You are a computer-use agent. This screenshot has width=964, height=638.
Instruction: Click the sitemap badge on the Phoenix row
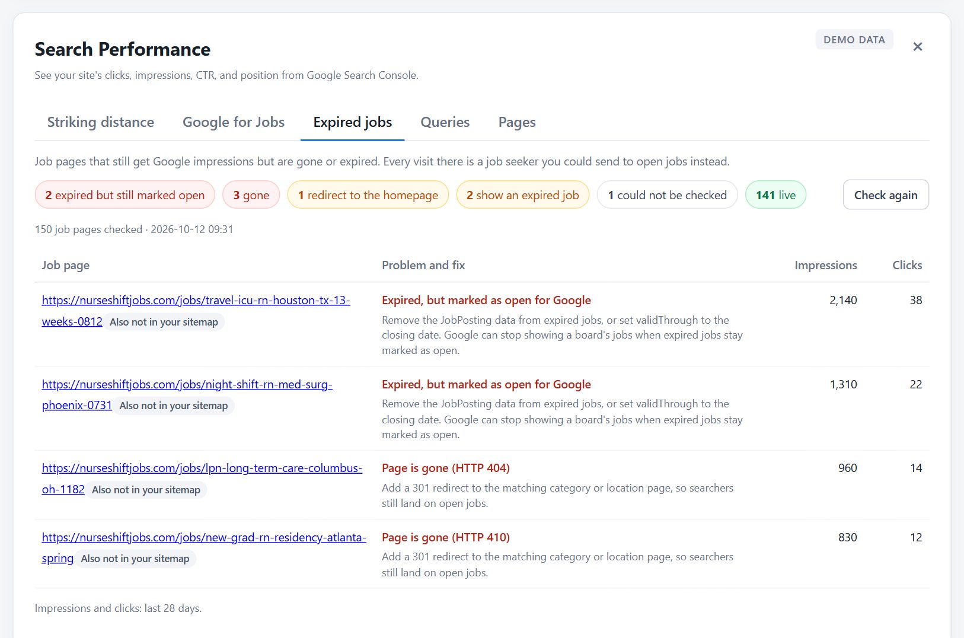coord(174,406)
